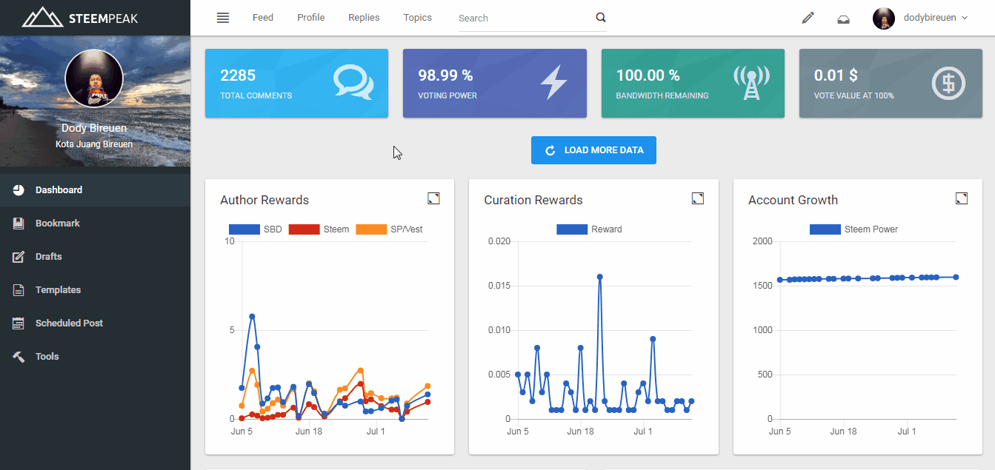
Task: Toggle SBD series in Author Rewards legend
Action: click(x=255, y=229)
